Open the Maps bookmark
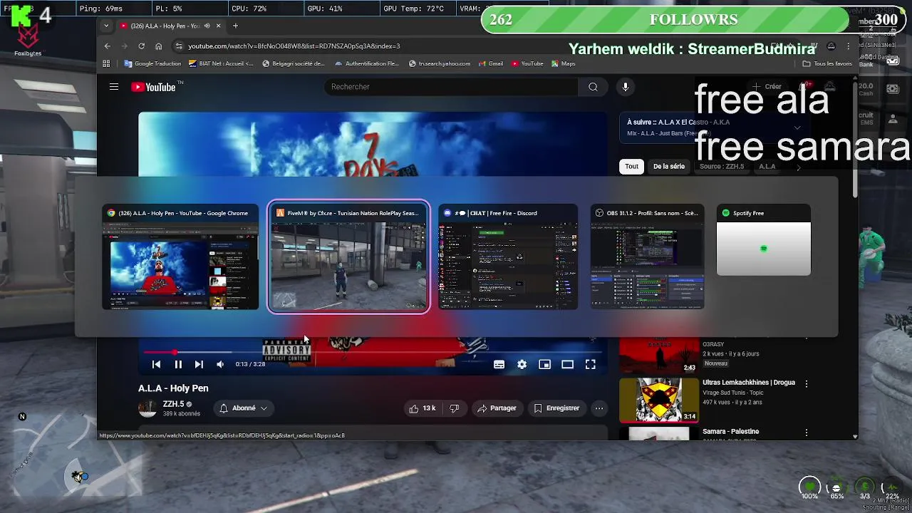 pyautogui.click(x=563, y=63)
